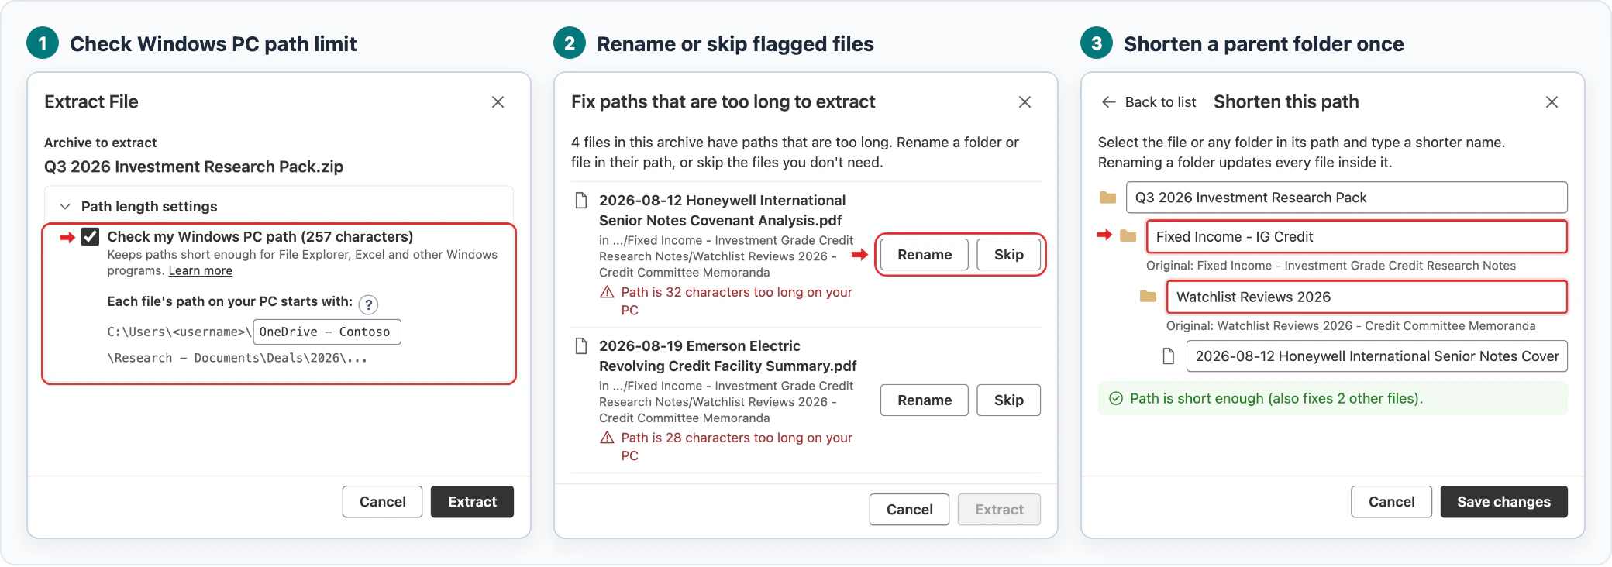Click the green check icon in success message
This screenshot has height=567, width=1612.
[1116, 398]
